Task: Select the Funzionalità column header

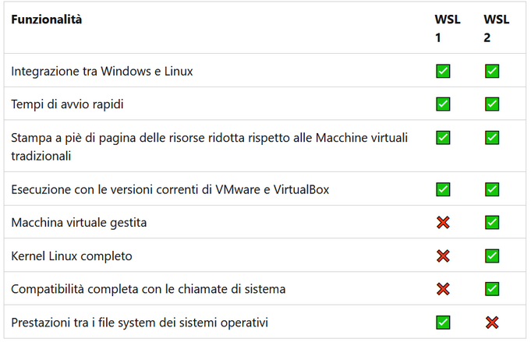Action: pos(47,19)
